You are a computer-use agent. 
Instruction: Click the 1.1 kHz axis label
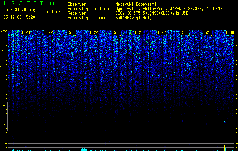coord(3,49)
